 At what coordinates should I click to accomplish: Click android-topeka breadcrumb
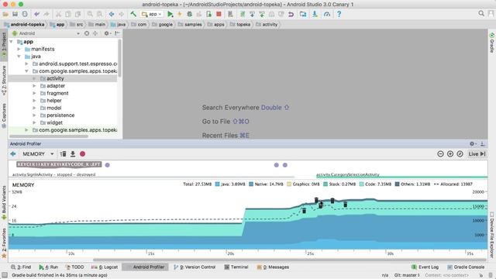(24, 24)
